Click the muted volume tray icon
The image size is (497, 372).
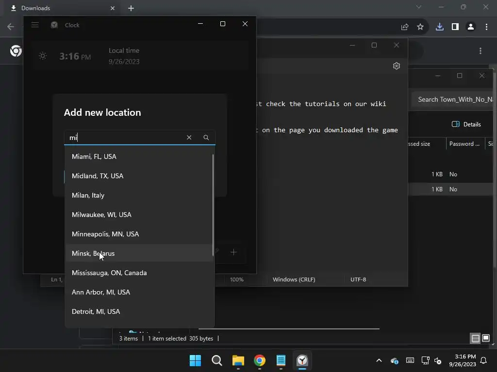pyautogui.click(x=438, y=360)
